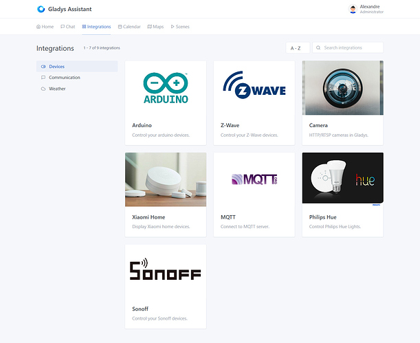The image size is (420, 343).
Task: Open the Maps tab
Action: 155,27
